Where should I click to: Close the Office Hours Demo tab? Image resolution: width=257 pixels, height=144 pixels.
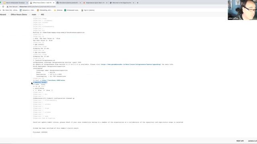53,3
